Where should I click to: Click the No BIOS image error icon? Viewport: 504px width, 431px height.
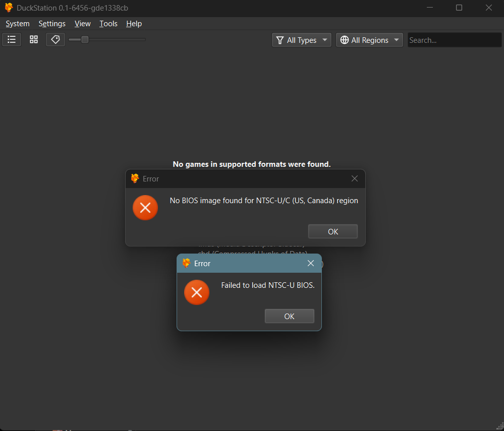[145, 208]
